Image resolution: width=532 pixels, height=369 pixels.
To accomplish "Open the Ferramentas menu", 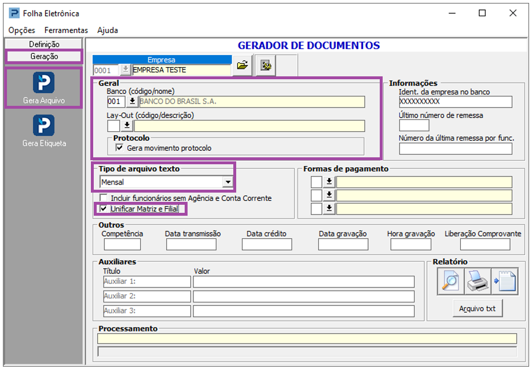I will (66, 30).
